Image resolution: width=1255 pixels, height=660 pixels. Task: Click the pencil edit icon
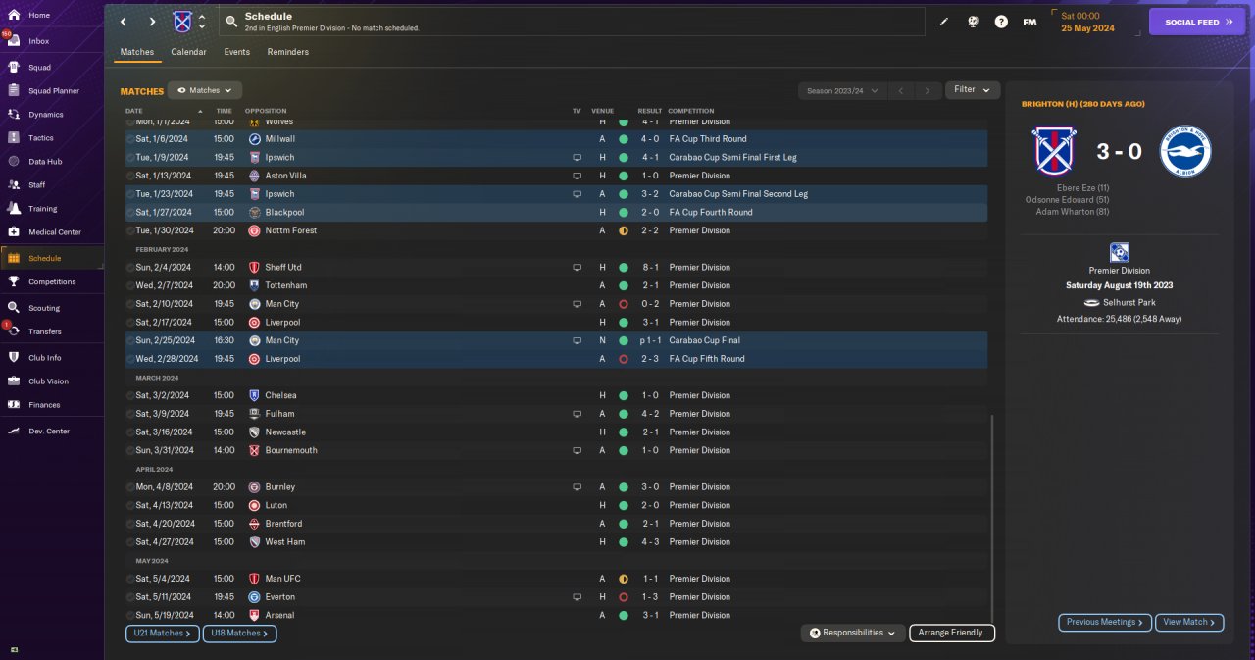click(944, 22)
